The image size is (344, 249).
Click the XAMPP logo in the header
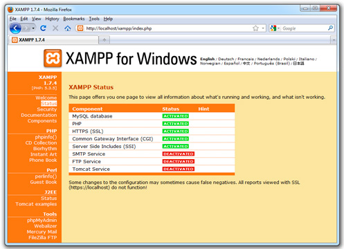53,58
